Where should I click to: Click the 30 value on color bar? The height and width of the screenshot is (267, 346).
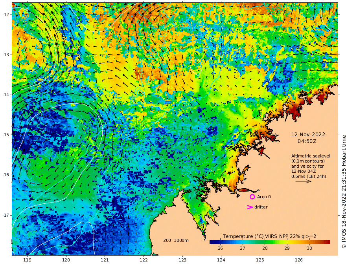(309, 248)
